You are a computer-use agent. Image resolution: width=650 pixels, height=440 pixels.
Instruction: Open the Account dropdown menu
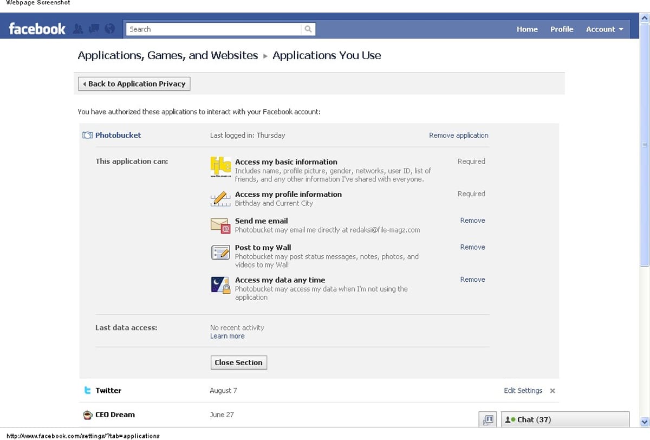click(x=604, y=29)
